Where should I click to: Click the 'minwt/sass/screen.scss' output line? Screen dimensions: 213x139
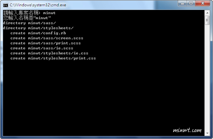[47, 38]
